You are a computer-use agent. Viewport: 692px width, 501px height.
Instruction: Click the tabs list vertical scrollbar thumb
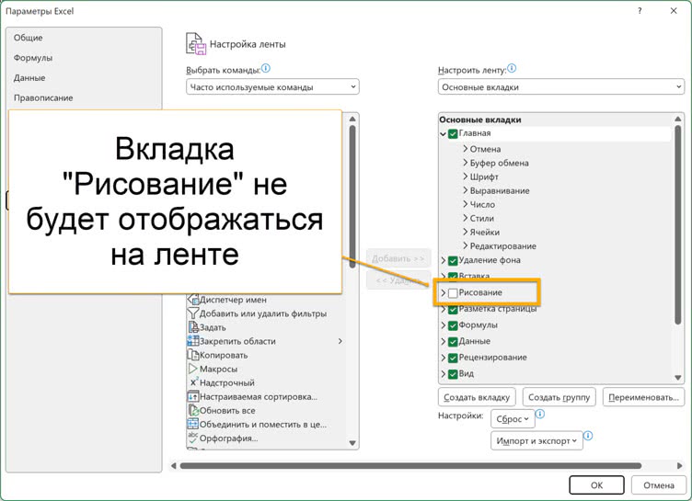pyautogui.click(x=678, y=225)
